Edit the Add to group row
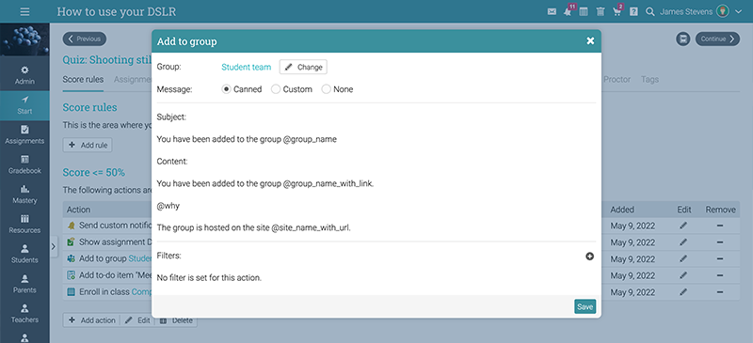 (x=684, y=259)
